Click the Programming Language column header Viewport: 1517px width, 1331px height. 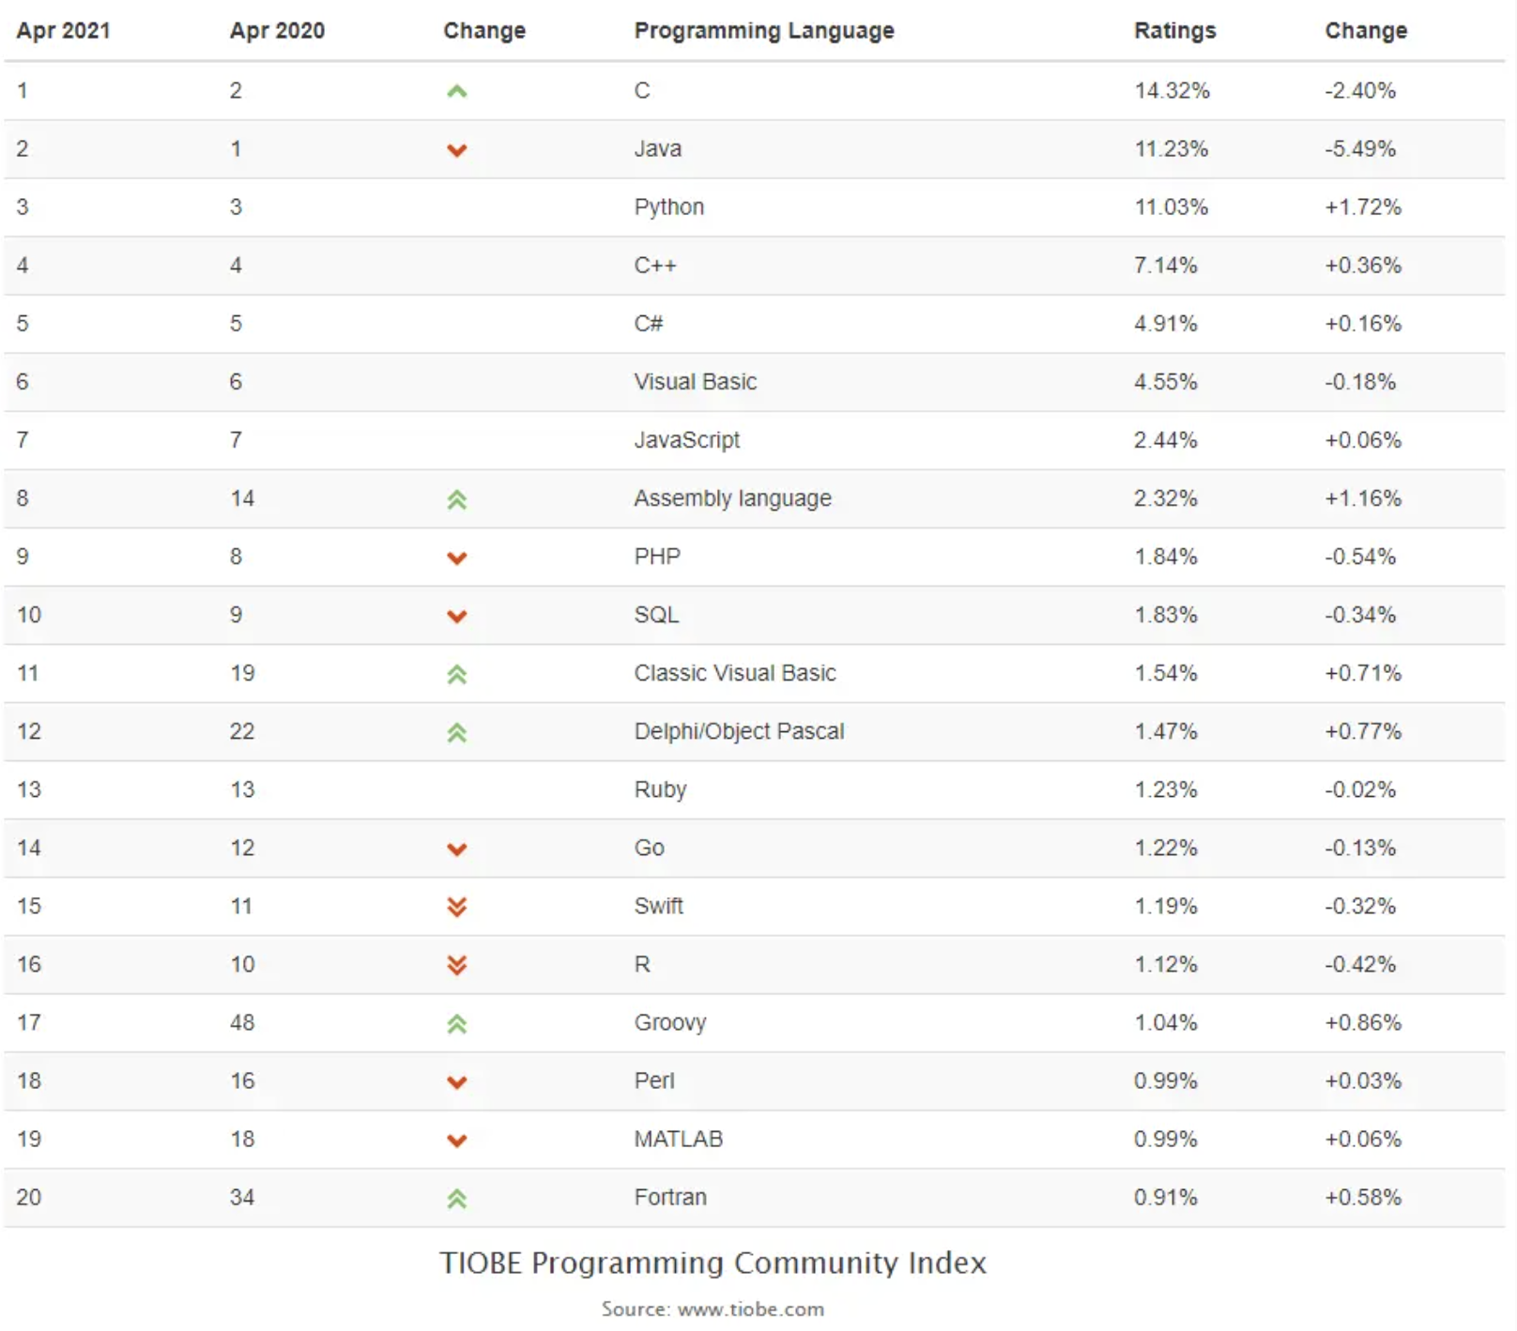click(x=764, y=31)
